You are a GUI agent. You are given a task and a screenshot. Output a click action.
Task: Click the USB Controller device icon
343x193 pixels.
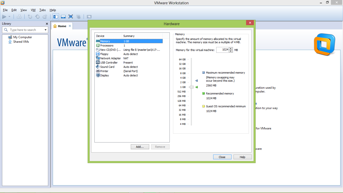(x=98, y=62)
